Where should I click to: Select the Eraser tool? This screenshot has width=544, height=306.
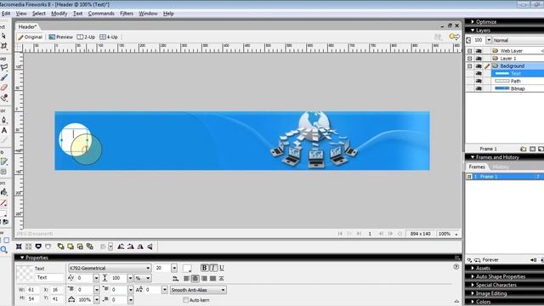[3, 88]
